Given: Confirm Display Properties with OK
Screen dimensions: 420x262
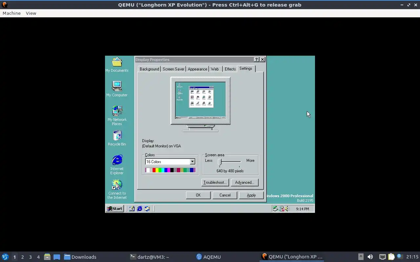Looking at the screenshot, I should [198, 195].
